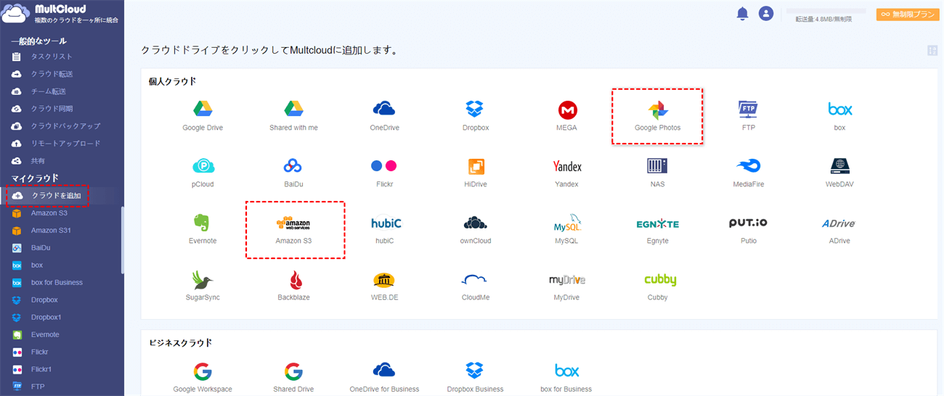
Task: Select BaiDu in the cloud grid
Action: click(x=293, y=173)
